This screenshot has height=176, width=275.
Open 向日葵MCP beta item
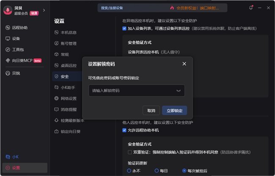pos(25,60)
